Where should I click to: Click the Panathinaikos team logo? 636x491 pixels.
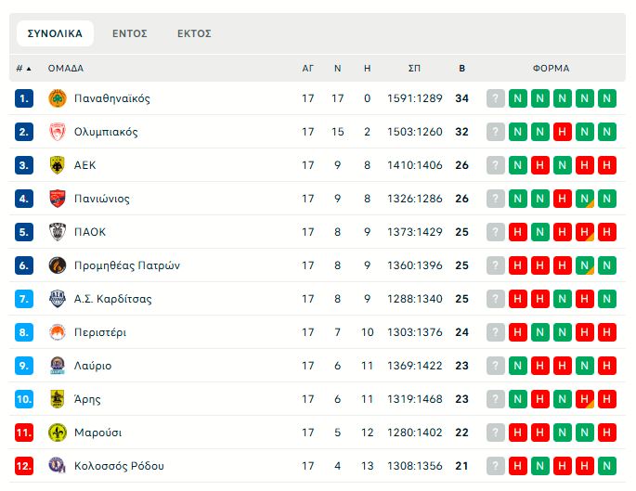57,98
